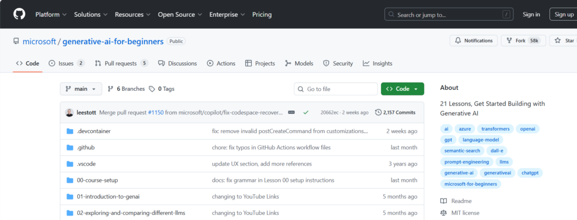Screen dimensions: 577x220
Task: Switch to the Actions tab
Action: [x=221, y=63]
